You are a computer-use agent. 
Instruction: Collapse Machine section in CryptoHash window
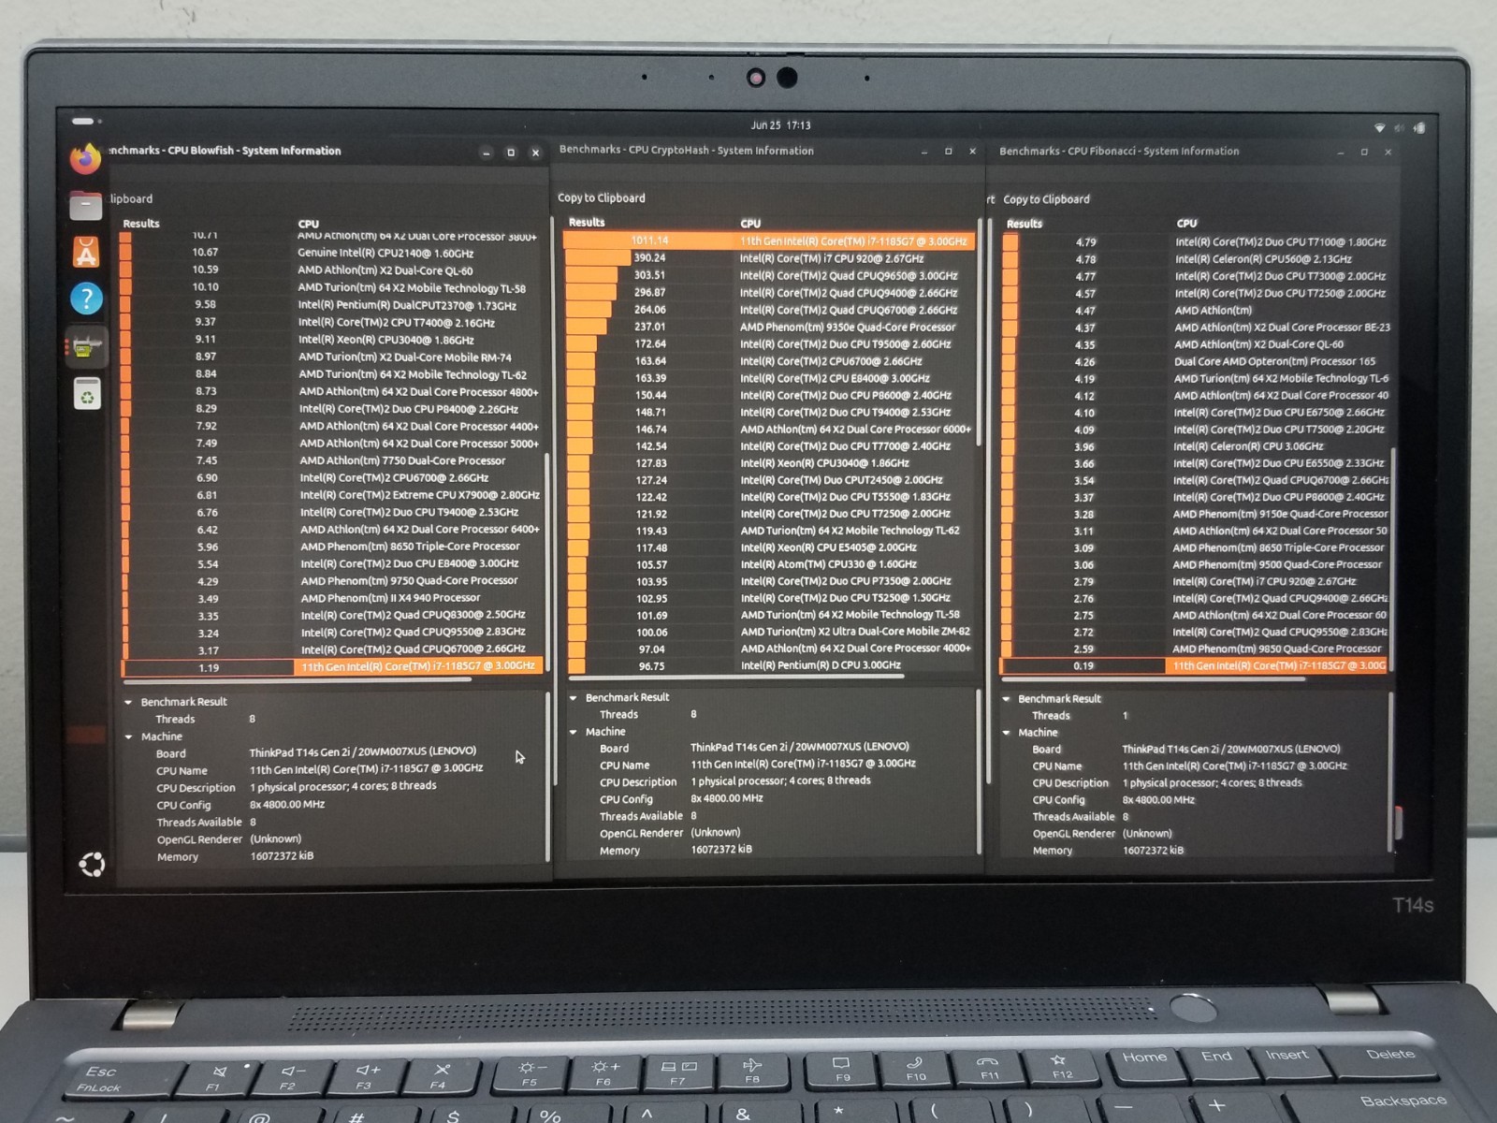pos(574,732)
